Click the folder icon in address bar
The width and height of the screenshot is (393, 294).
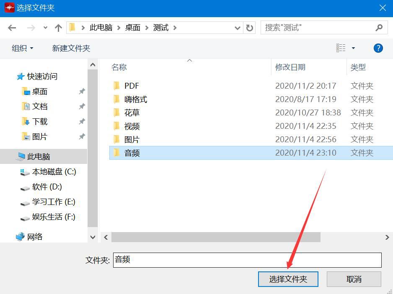click(x=72, y=27)
